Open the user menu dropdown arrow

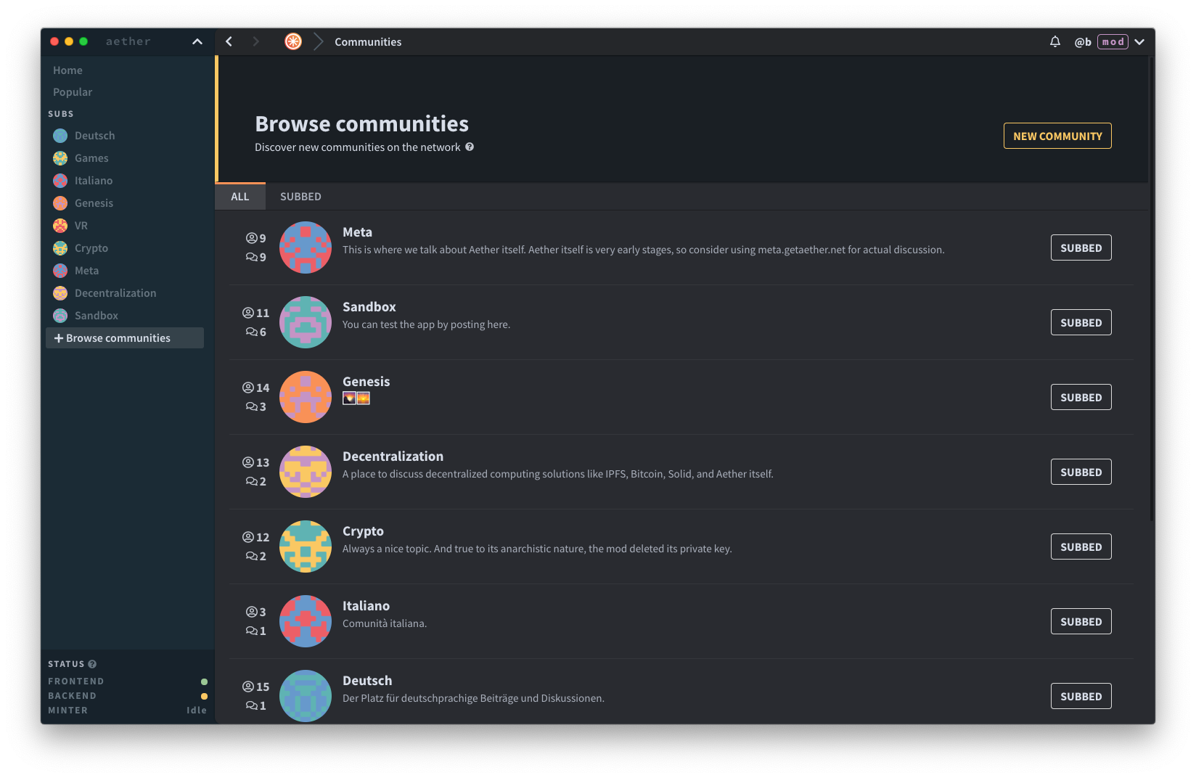[1139, 42]
